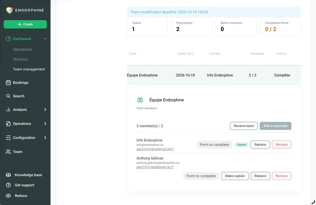Screen dimensions: 316x205
Task: Click the EVENT DATE column header
Action: (x=186, y=54)
